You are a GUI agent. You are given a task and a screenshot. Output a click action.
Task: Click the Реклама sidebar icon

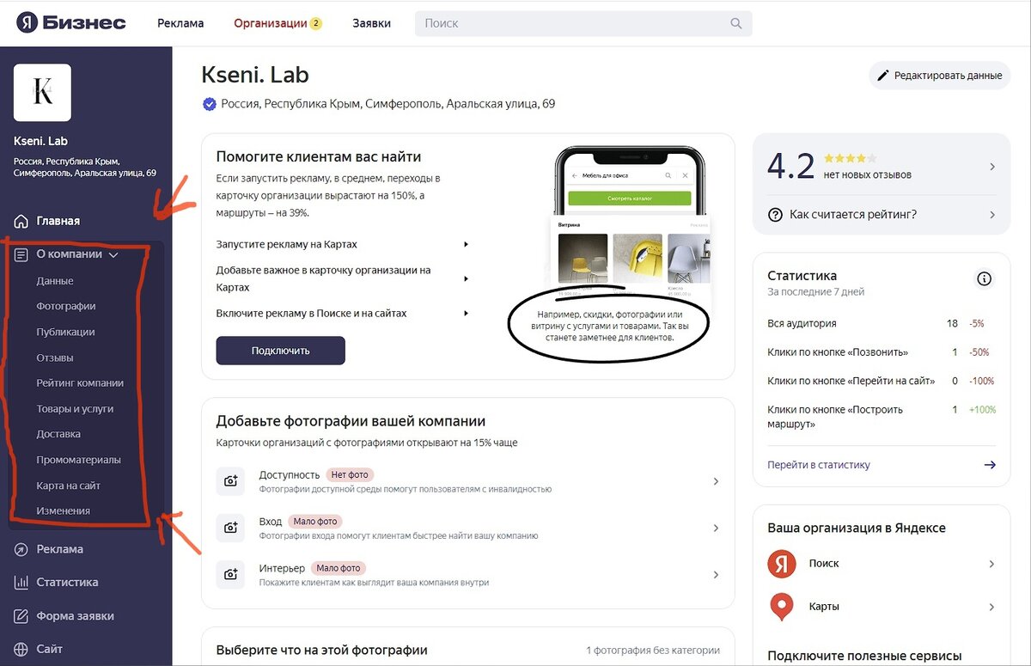21,549
